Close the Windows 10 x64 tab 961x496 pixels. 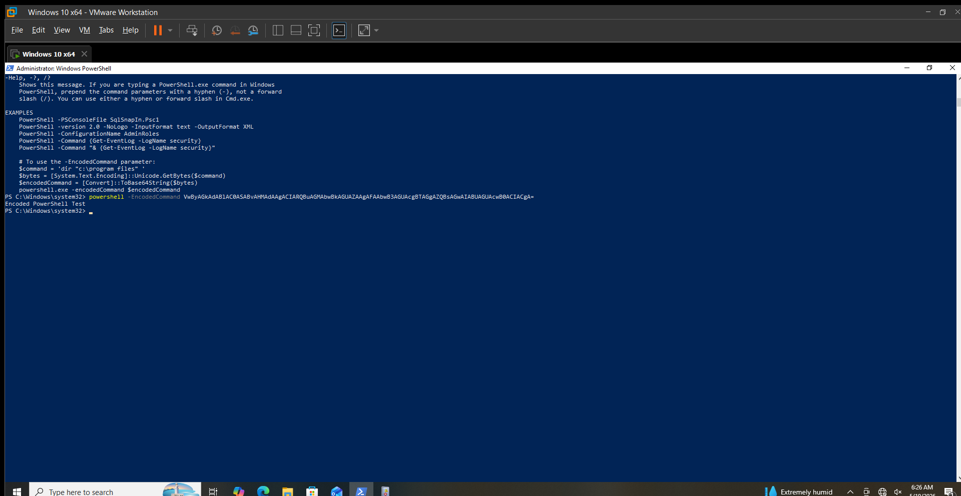(x=84, y=54)
